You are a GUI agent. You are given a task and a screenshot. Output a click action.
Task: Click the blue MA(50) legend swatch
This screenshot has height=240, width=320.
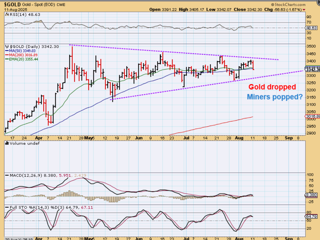7,51
